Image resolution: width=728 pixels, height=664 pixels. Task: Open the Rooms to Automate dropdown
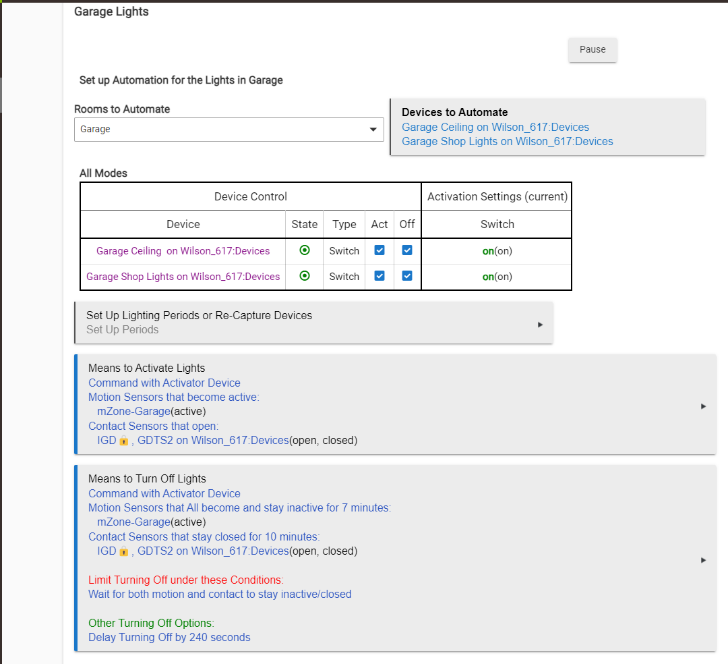[x=373, y=129]
